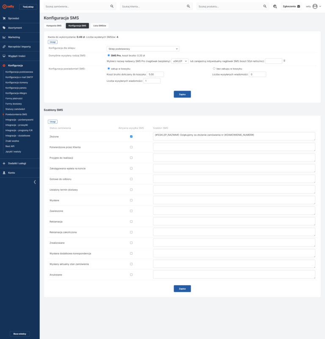Click the Selly logo icon
The image size is (325, 339).
[x=4, y=6]
